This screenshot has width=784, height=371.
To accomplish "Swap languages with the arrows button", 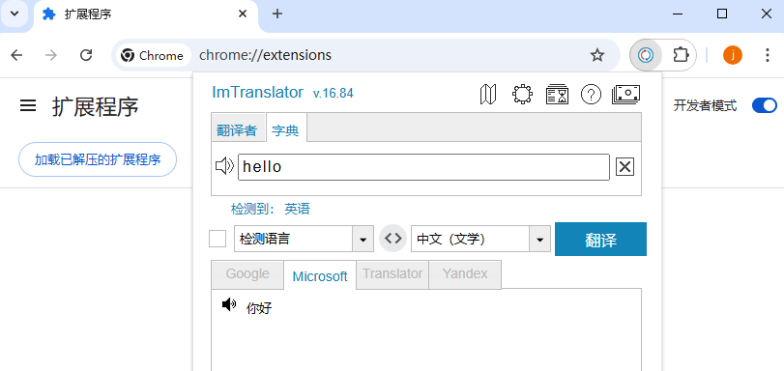I will [x=393, y=239].
